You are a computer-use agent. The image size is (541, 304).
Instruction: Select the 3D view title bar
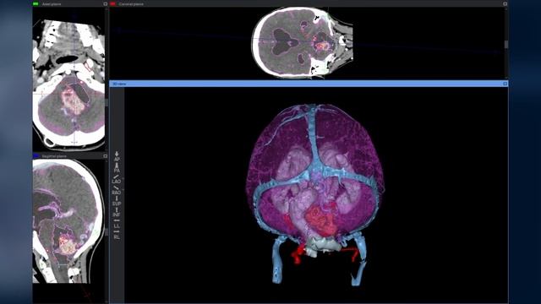pyautogui.click(x=309, y=84)
